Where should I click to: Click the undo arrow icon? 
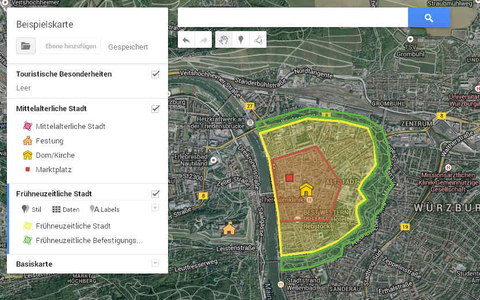tap(186, 40)
